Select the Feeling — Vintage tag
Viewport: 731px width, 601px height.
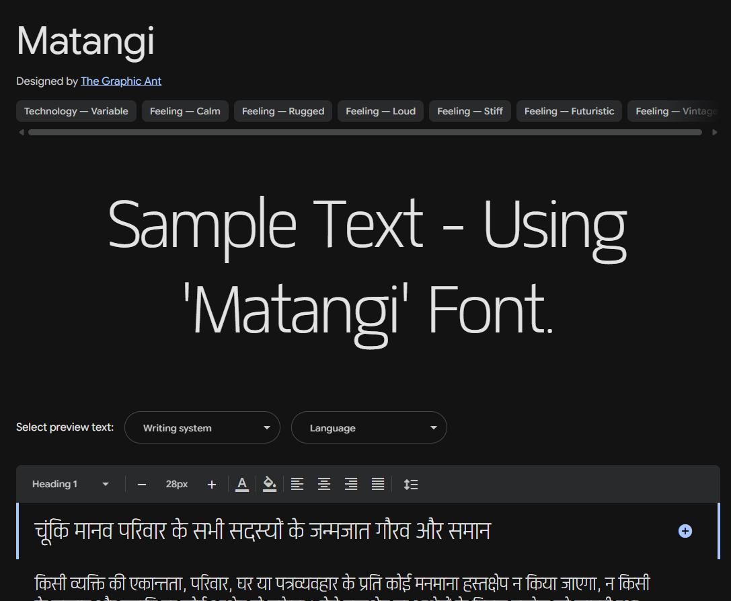pos(674,111)
